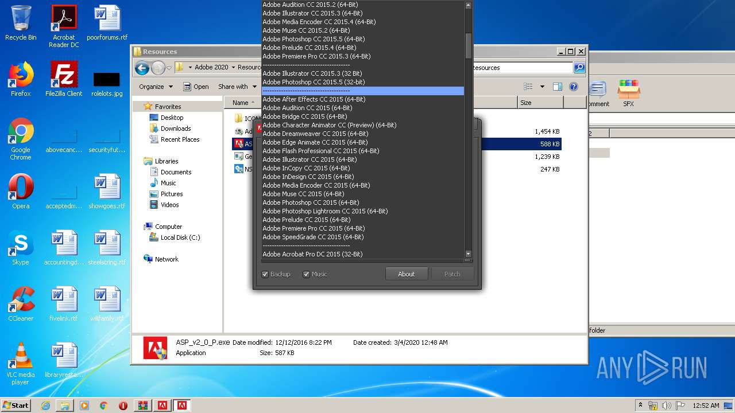Choose Adobe Photoshop Lightroom CC 2015 (64-Bit)
The image size is (735, 413).
[325, 211]
